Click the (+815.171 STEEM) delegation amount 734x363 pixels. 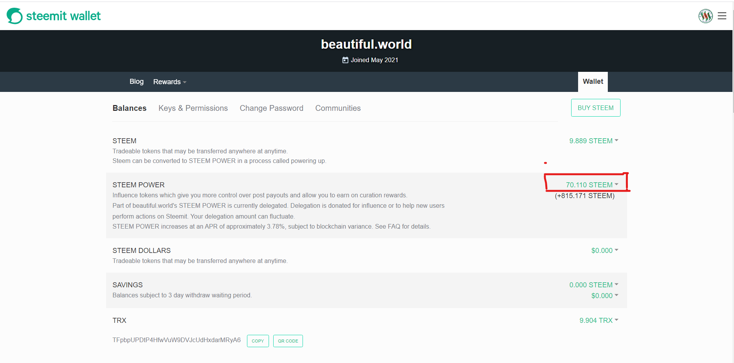click(585, 196)
